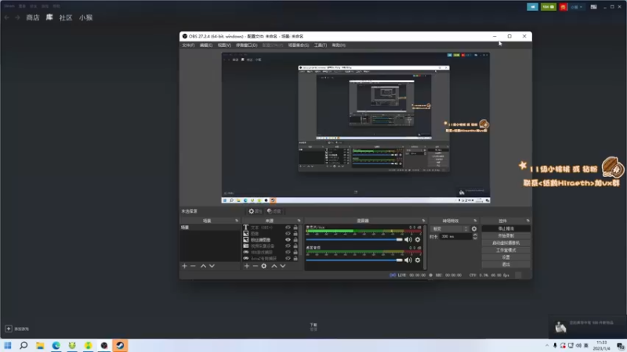Open OBS 设置 settings button
Screen dimensions: 627x352
[x=506, y=257]
